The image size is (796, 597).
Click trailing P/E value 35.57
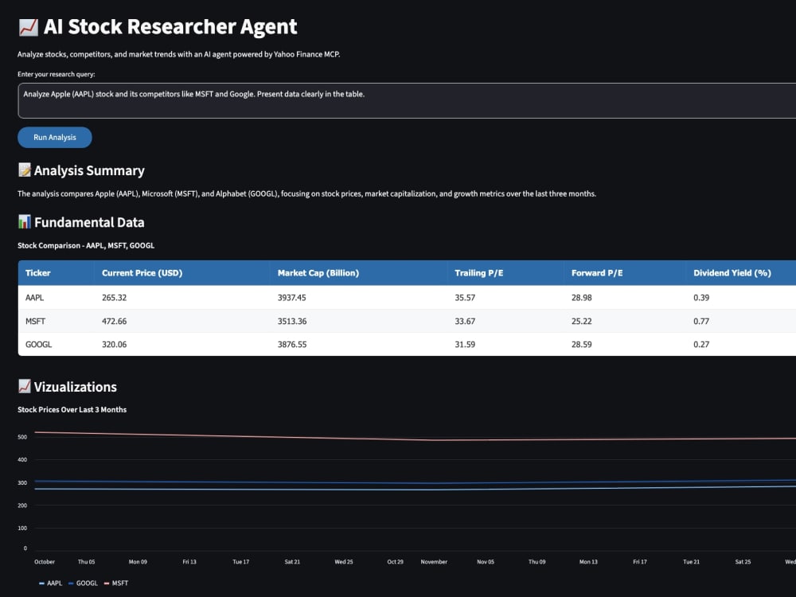coord(465,298)
